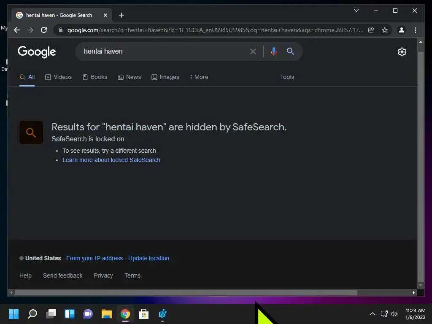This screenshot has width=432, height=324.
Task: Start a voice search with microphone
Action: pos(273,51)
